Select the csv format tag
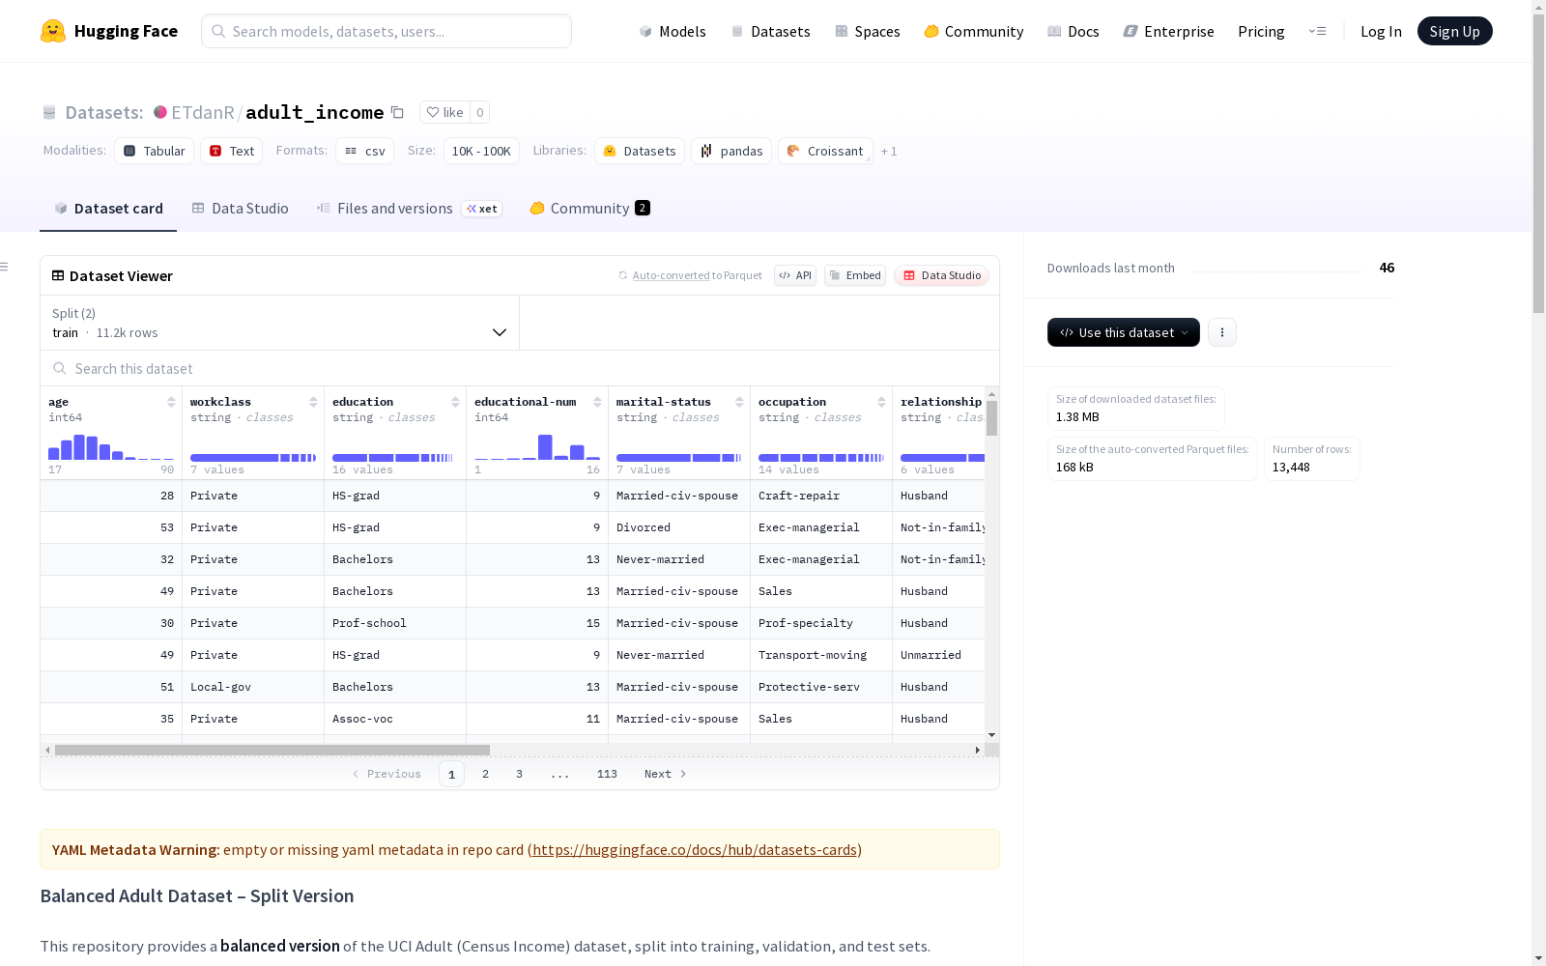Screen dimensions: 1546x966 pyautogui.click(x=365, y=151)
